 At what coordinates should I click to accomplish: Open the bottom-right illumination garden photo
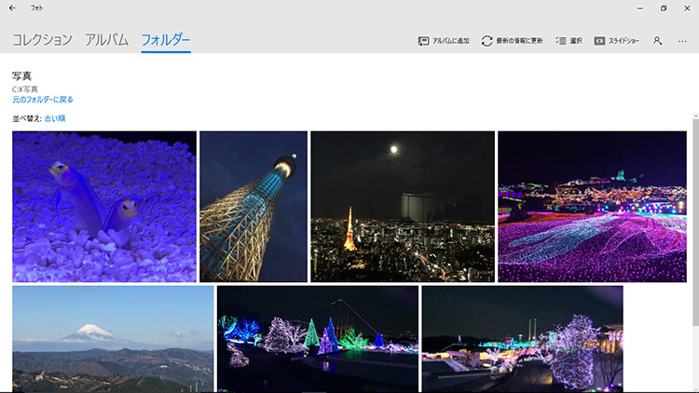(x=522, y=339)
